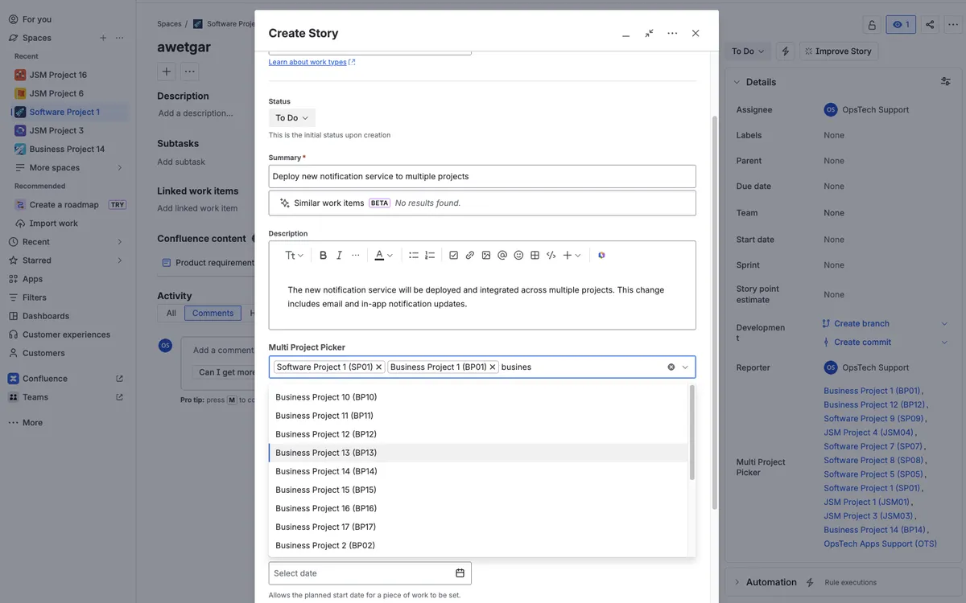Image resolution: width=966 pixels, height=603 pixels.
Task: Remove Business Project 1 (BP01) tag
Action: click(493, 367)
